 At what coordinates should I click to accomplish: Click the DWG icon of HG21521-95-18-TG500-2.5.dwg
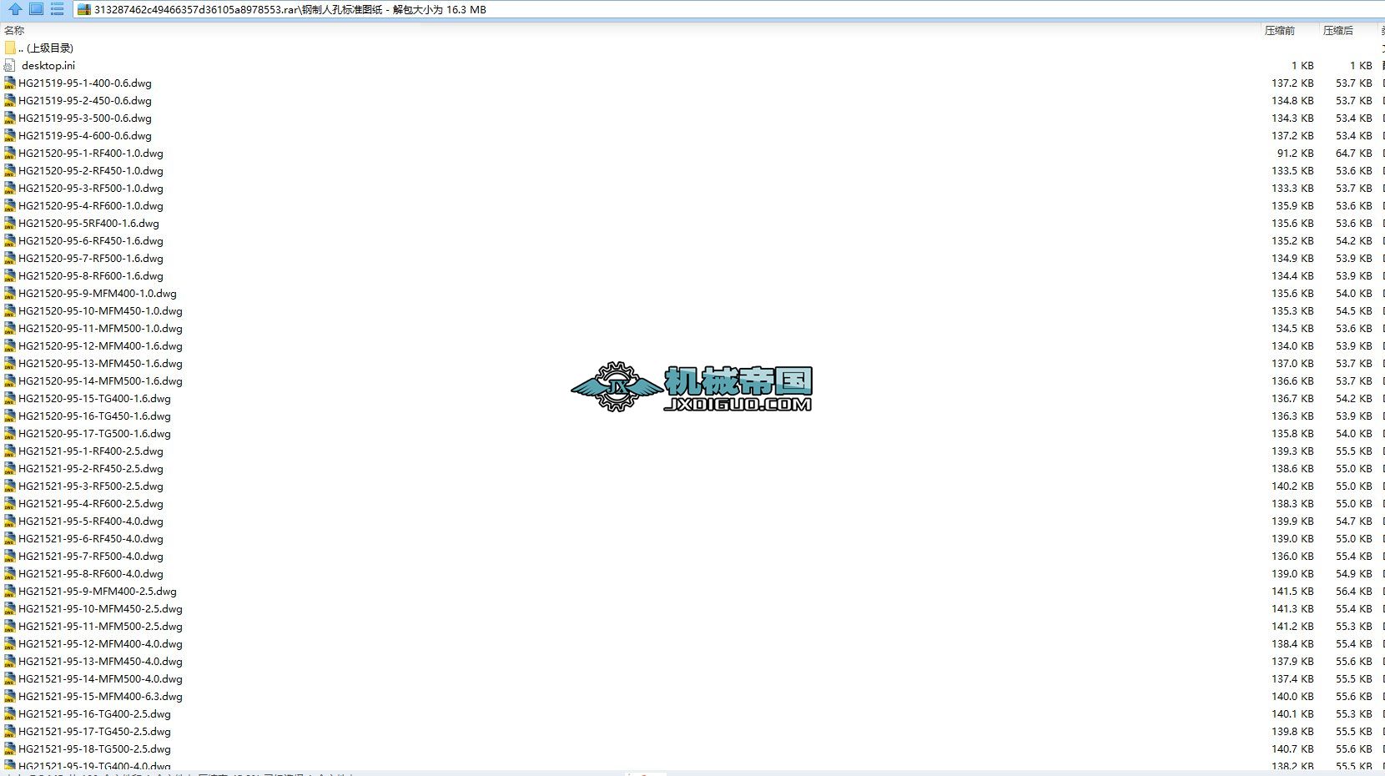pyautogui.click(x=10, y=748)
